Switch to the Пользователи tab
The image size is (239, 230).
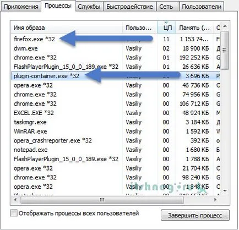pyautogui.click(x=202, y=7)
